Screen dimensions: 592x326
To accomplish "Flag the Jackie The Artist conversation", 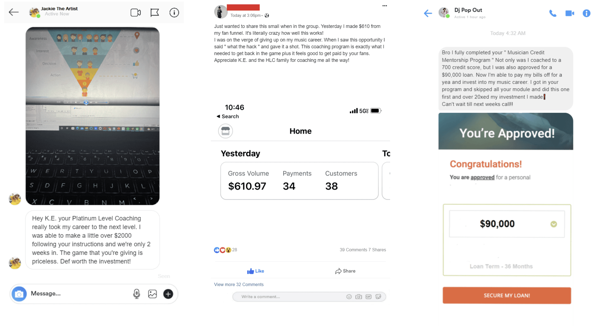I will [x=155, y=13].
